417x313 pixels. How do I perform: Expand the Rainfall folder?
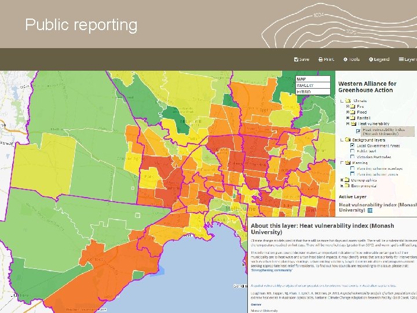[x=348, y=118]
